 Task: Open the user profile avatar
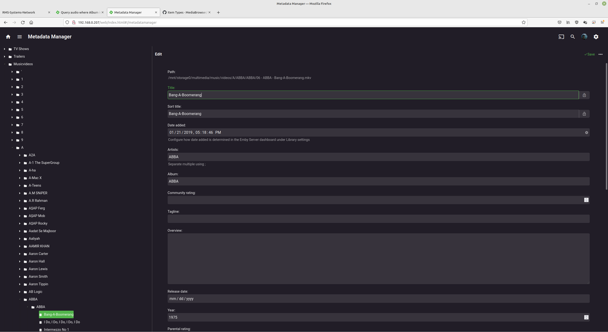pyautogui.click(x=584, y=36)
